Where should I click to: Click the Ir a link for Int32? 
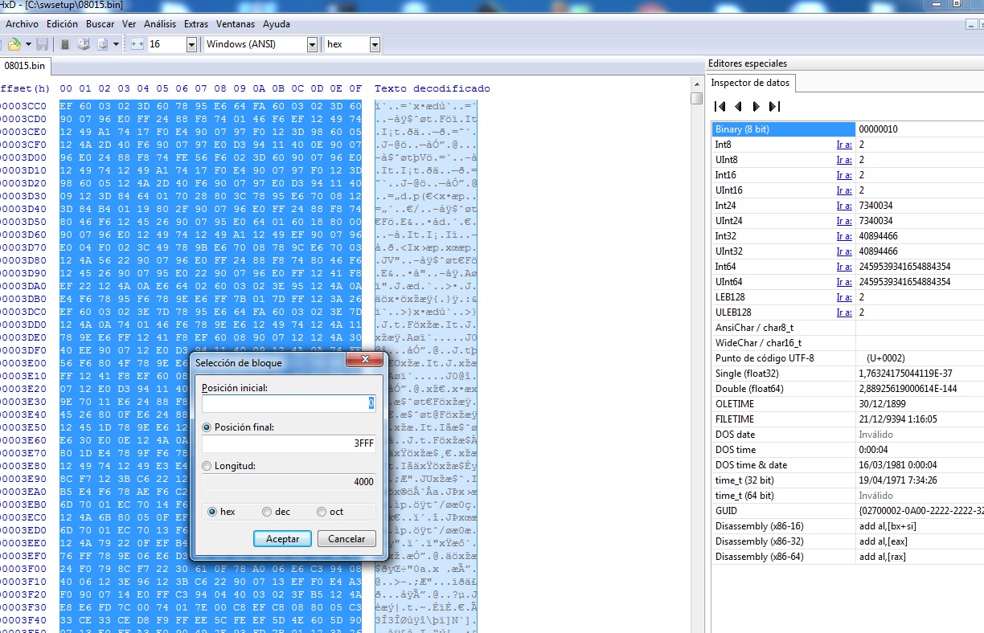click(x=843, y=236)
